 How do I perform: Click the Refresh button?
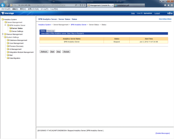(44, 52)
